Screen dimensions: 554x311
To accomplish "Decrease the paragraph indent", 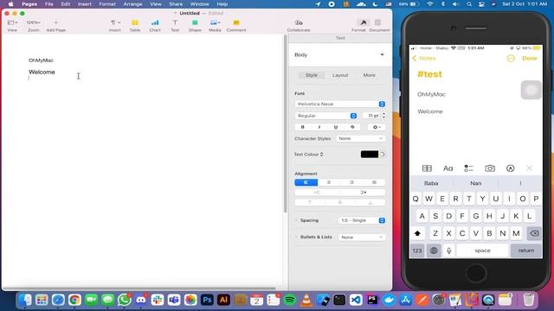I will tap(317, 193).
